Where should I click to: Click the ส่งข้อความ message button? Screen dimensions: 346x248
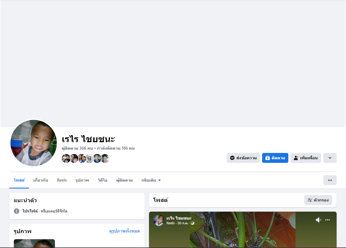point(243,158)
